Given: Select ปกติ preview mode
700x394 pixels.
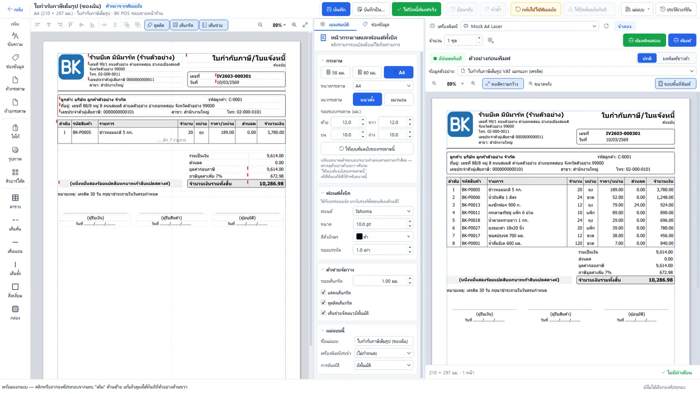Looking at the screenshot, I should click(x=647, y=58).
